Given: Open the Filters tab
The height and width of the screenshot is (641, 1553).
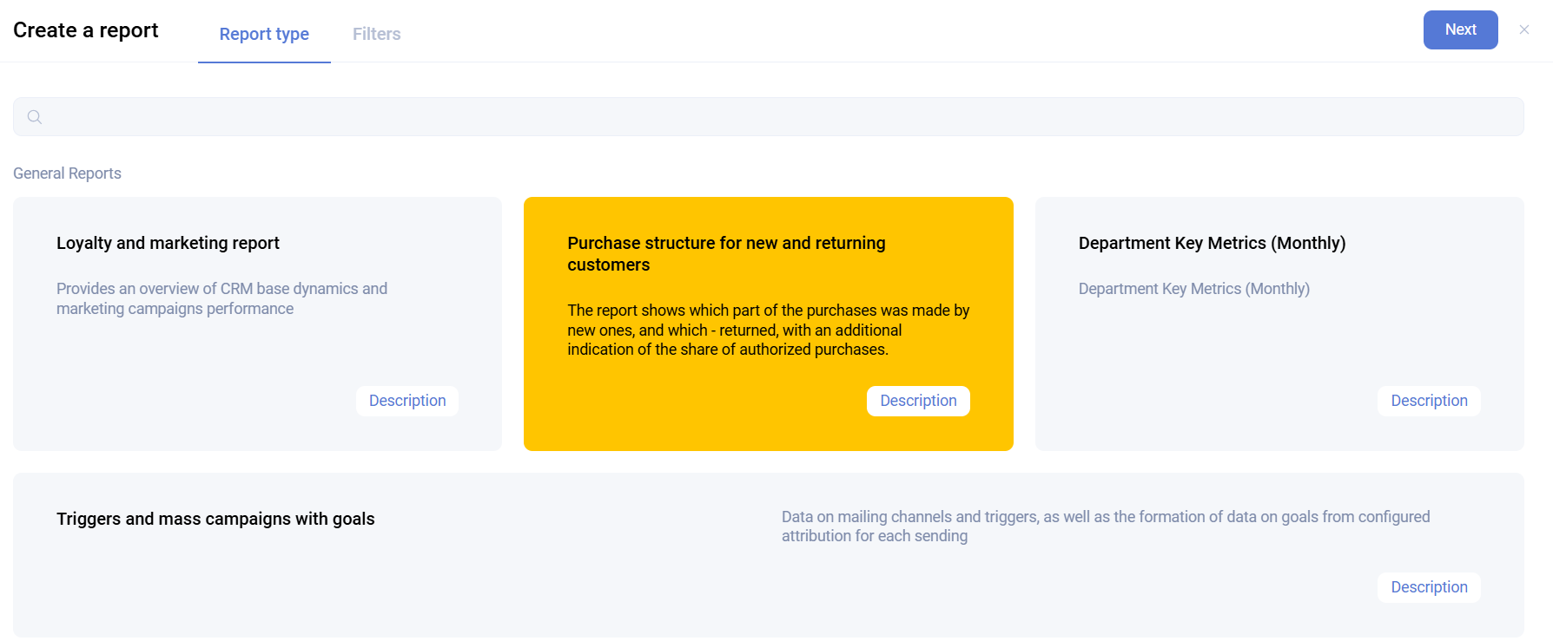Looking at the screenshot, I should point(376,34).
